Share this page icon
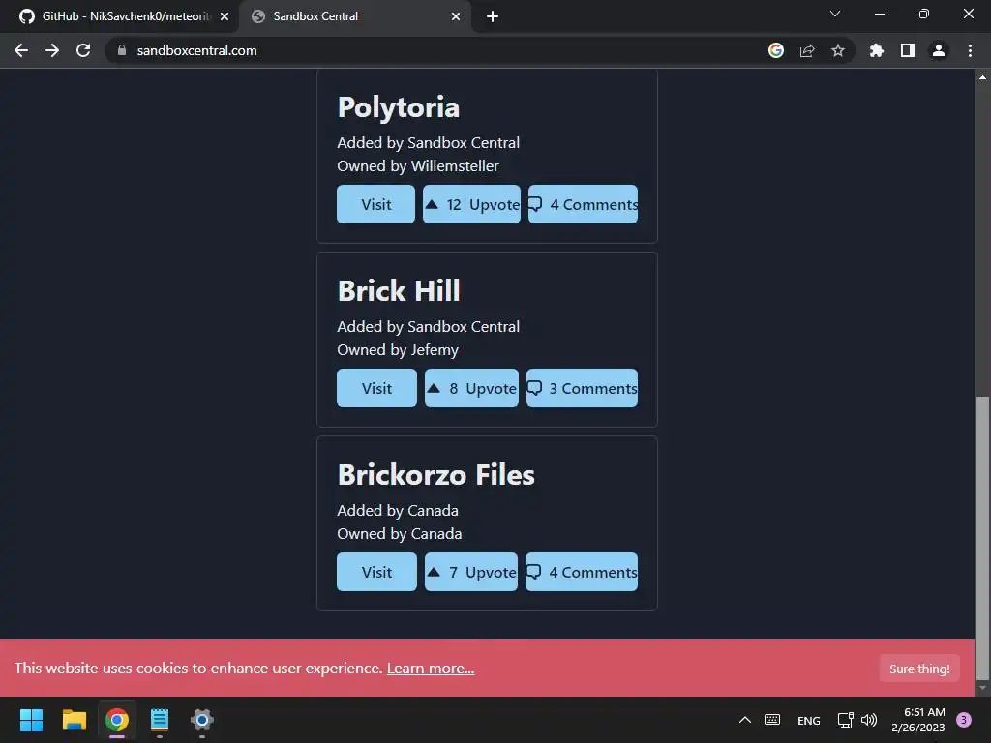The width and height of the screenshot is (991, 743). tap(807, 50)
